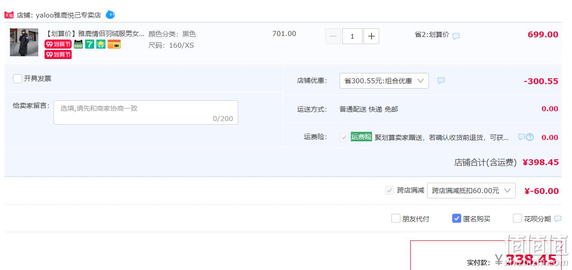572x270 pixels.
Task: Click the 聚划算卖家赠送 insurance description text
Action: 442,137
